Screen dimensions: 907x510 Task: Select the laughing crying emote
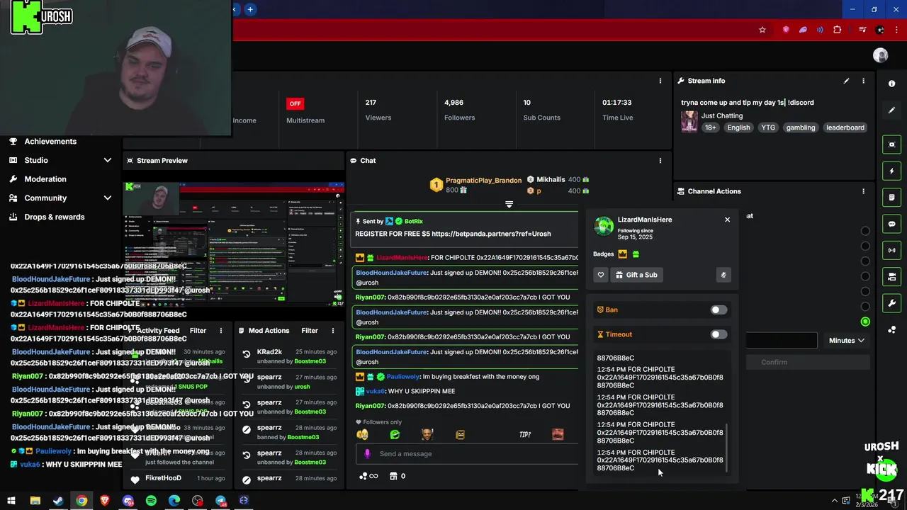pyautogui.click(x=363, y=434)
